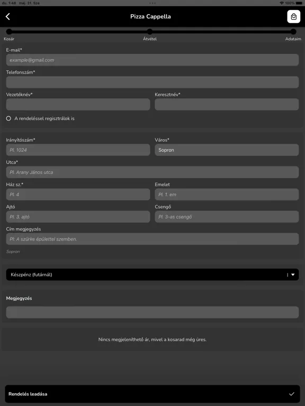Viewport: 305px width, 406px height.
Task: Open the shopping bag cart icon
Action: pos(293,16)
